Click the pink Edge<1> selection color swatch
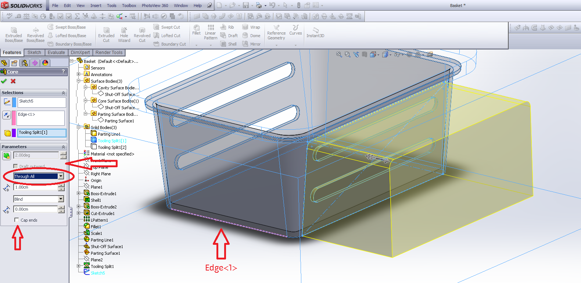 (x=14, y=118)
